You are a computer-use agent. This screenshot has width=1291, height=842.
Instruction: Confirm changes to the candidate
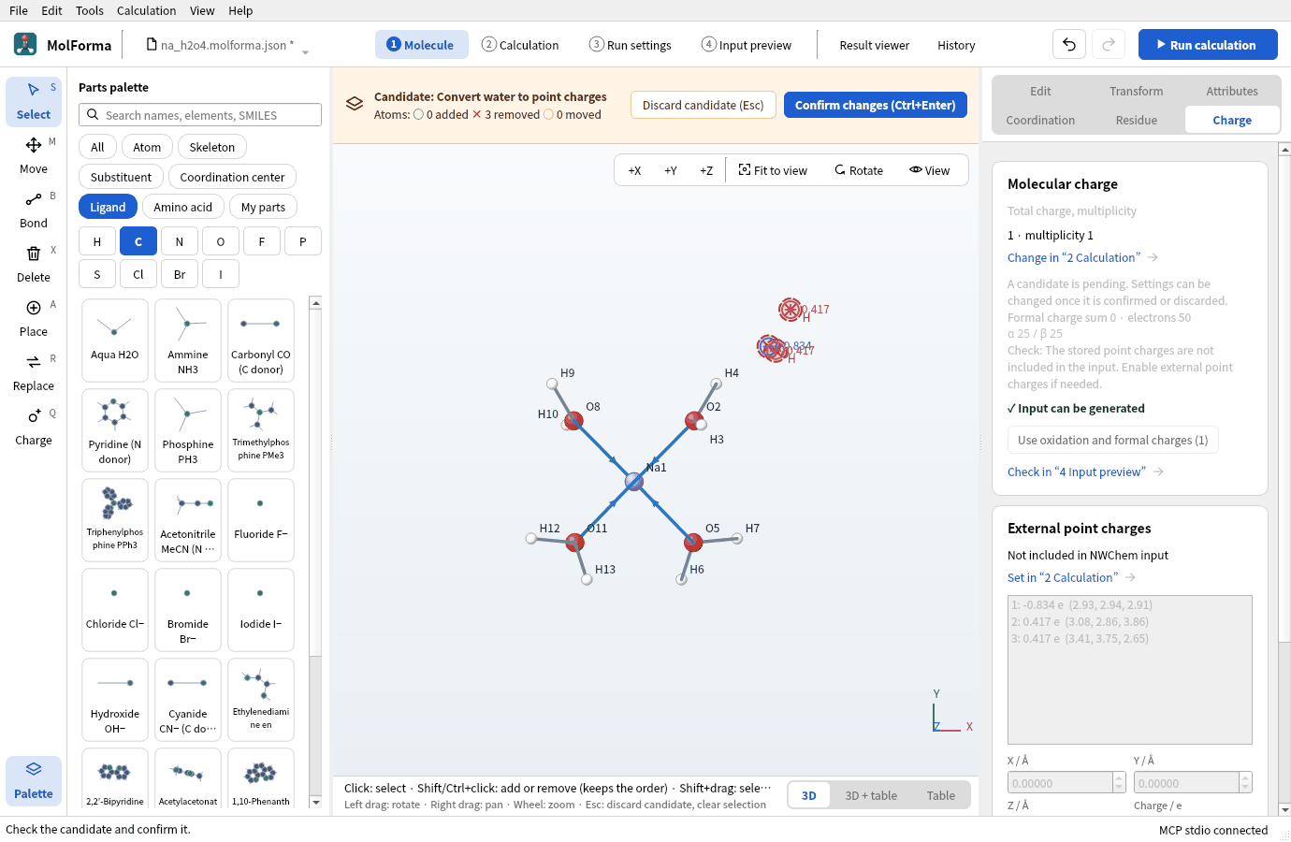click(876, 105)
